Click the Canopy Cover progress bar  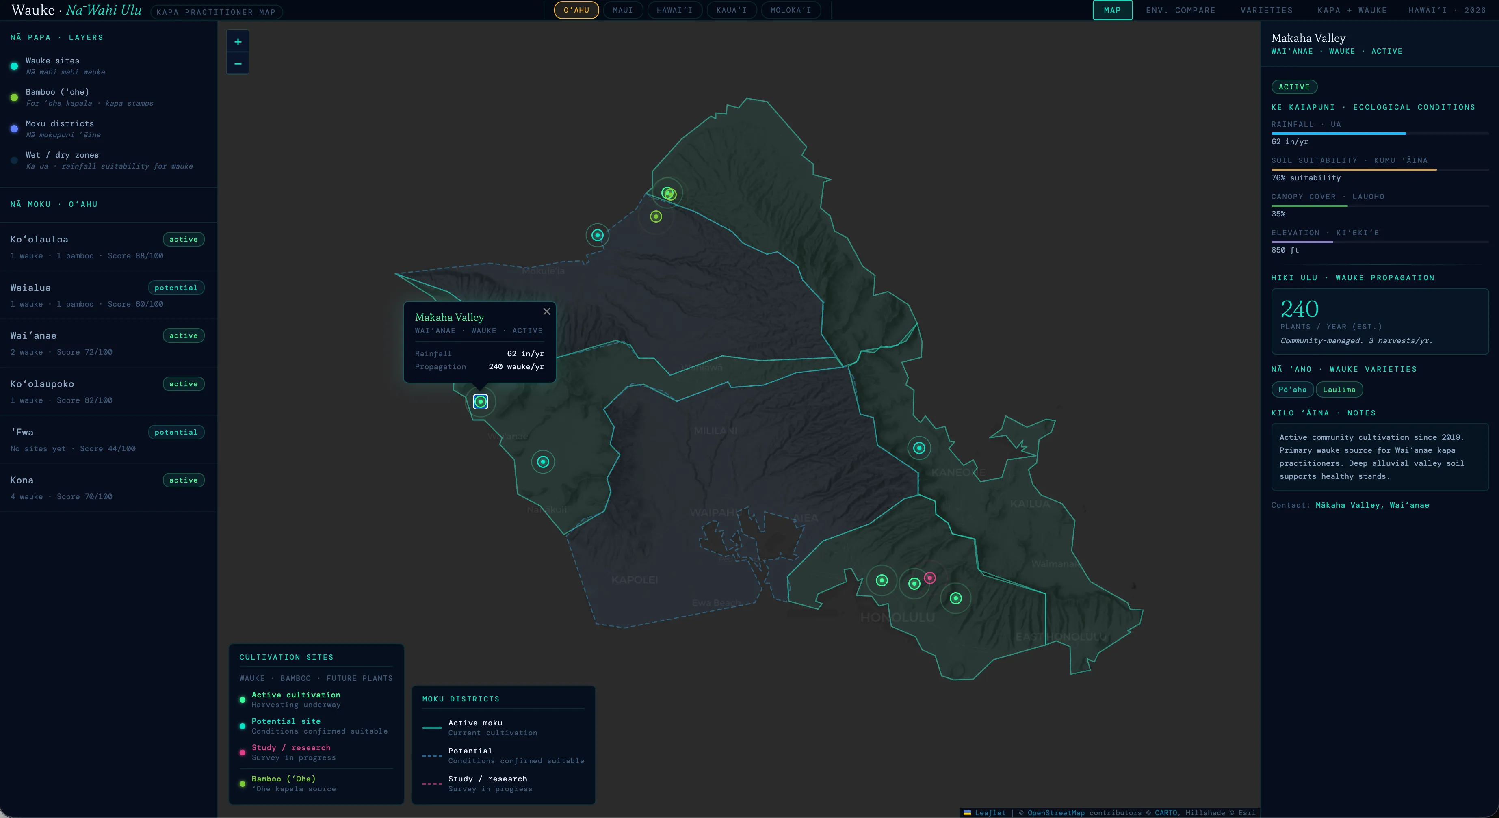[x=1380, y=206]
